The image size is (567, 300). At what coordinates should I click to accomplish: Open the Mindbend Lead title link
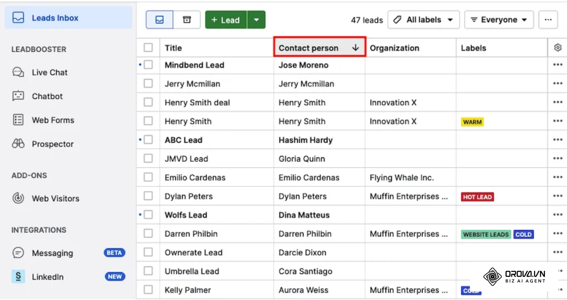coord(195,65)
